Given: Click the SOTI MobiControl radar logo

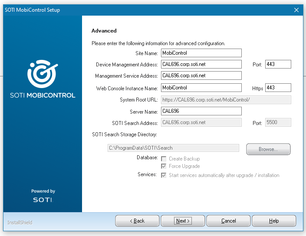Looking at the screenshot, I should (43, 74).
